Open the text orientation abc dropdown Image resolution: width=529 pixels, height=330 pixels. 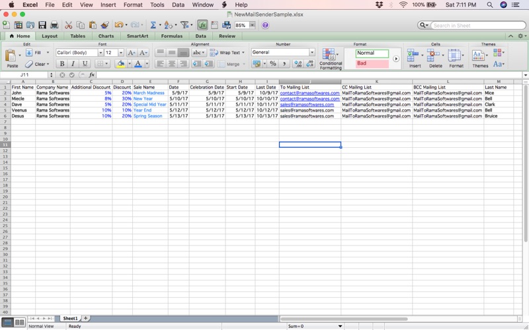click(199, 53)
